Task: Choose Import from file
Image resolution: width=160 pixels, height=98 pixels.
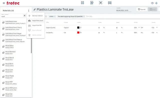Action: pyautogui.click(x=35, y=25)
